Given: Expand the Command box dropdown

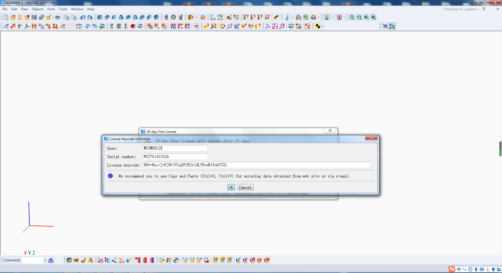Looking at the screenshot, I should (x=45, y=260).
